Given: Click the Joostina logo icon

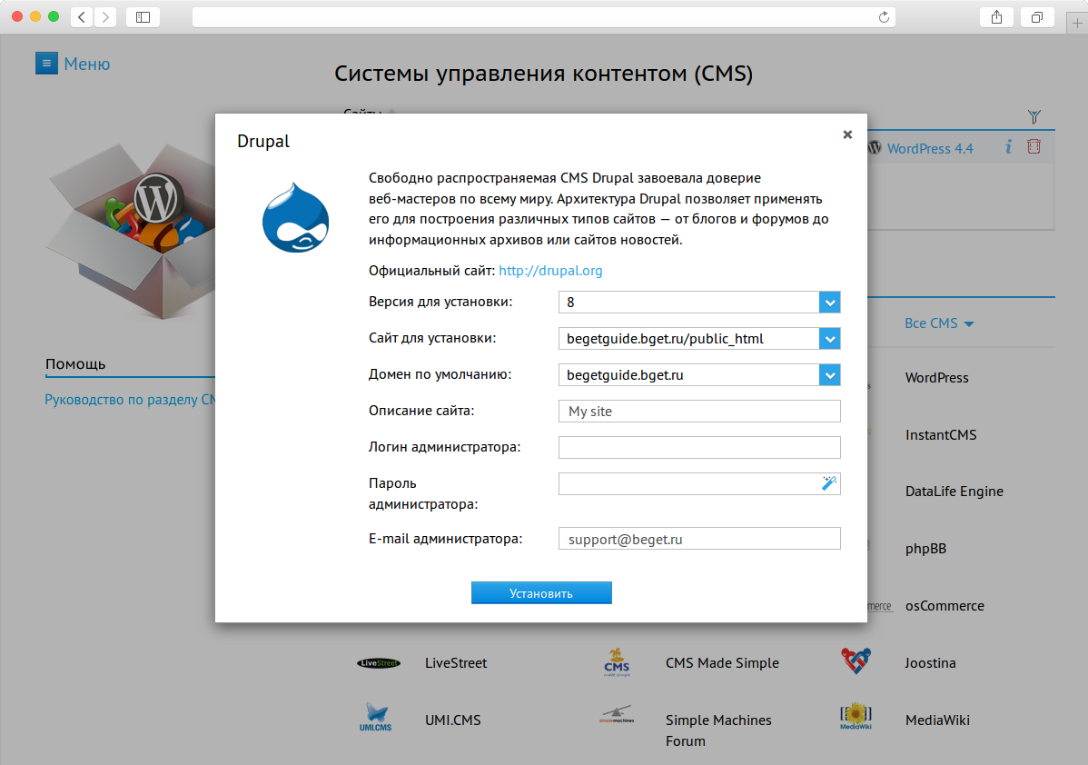Looking at the screenshot, I should click(856, 661).
